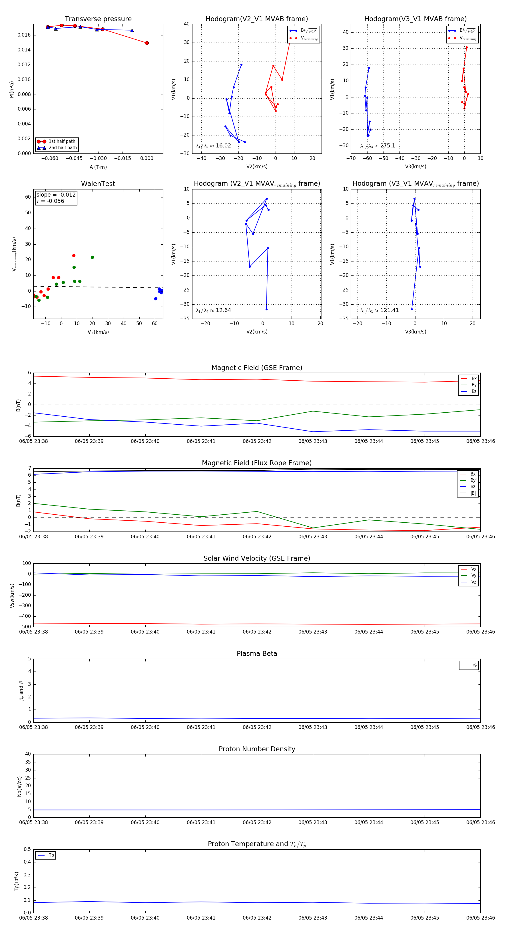Select '1st half path' legend entry
This screenshot has height=943, width=514.
[x=57, y=141]
